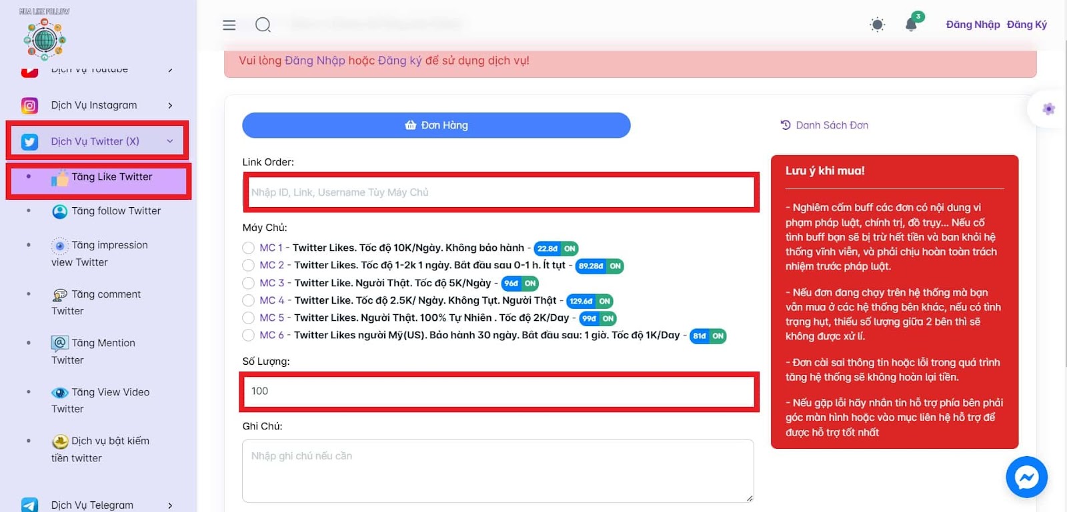This screenshot has width=1067, height=512.
Task: Click the site globe logo
Action: [x=45, y=39]
